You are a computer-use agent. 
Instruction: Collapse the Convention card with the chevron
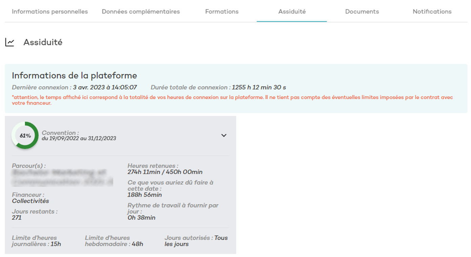click(x=224, y=135)
